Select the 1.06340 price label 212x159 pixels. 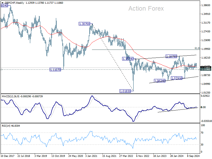pyautogui.click(x=160, y=81)
